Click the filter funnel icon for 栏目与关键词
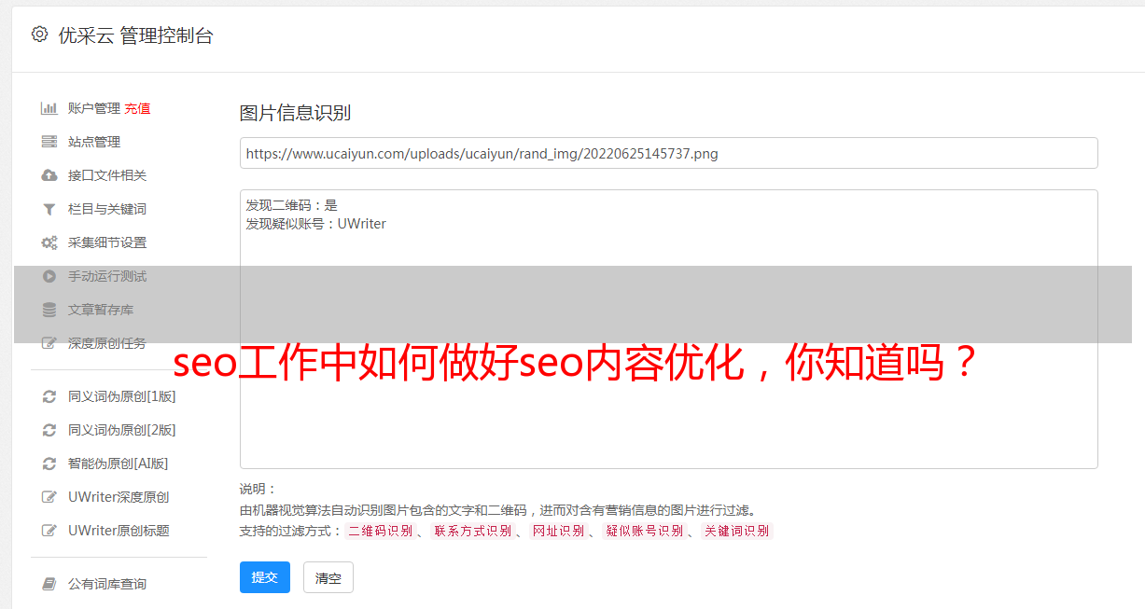This screenshot has width=1145, height=609. point(49,209)
